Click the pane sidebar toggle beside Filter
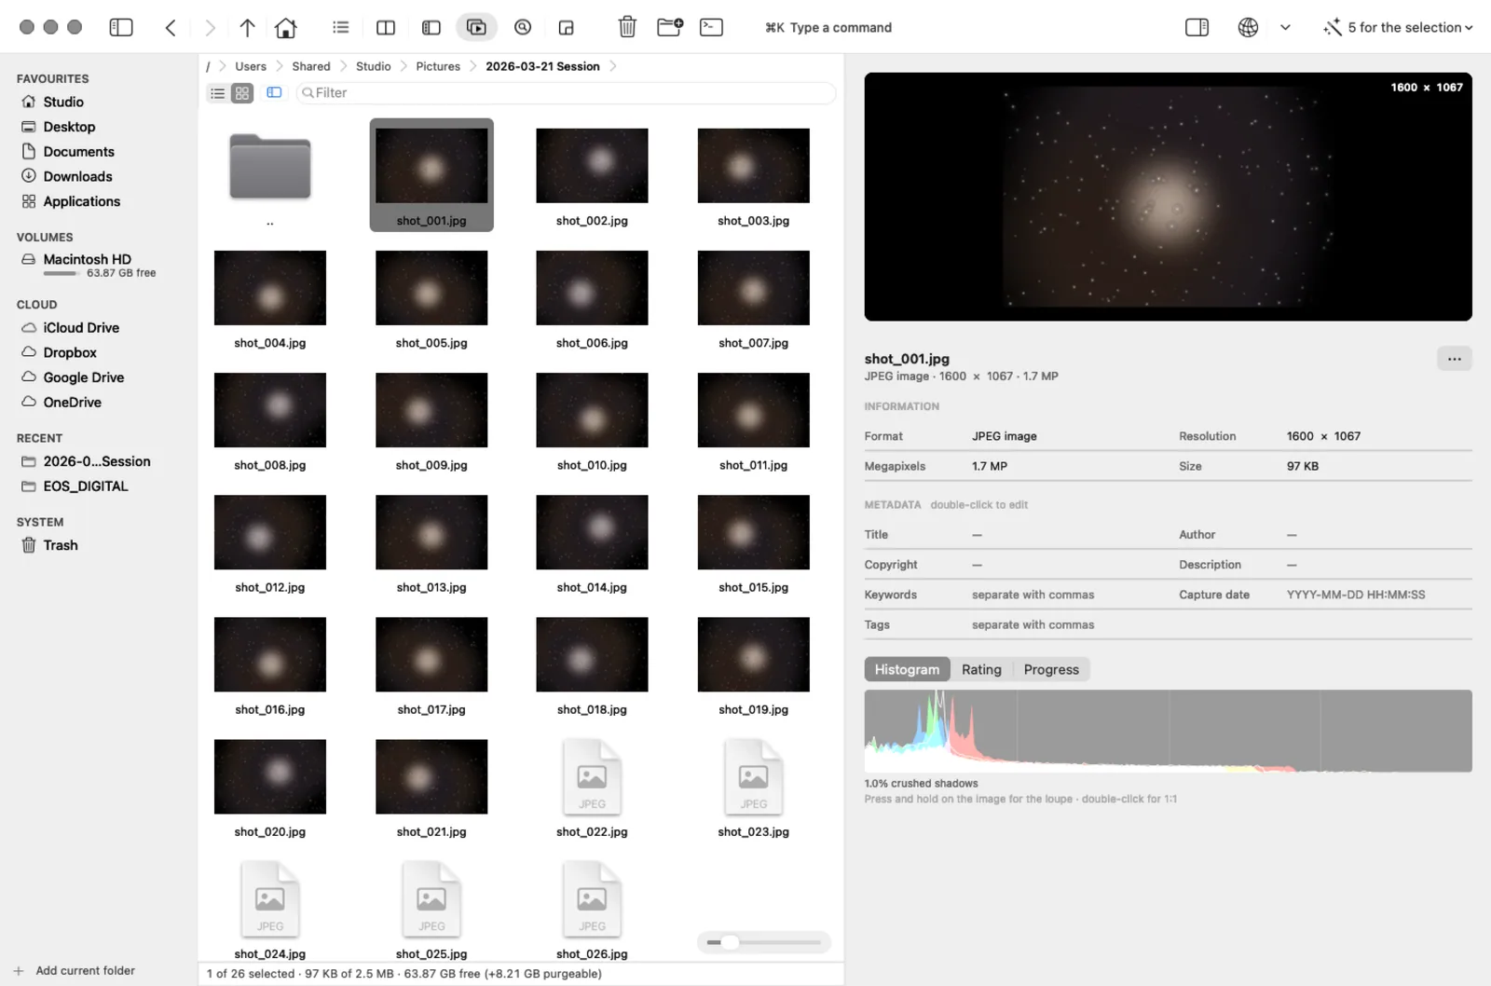The image size is (1491, 986). 274,93
